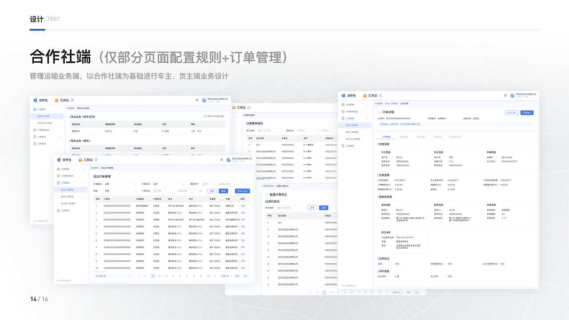569x320 pixels.
Task: Click the notification icon in the order detail header
Action: coord(505,96)
